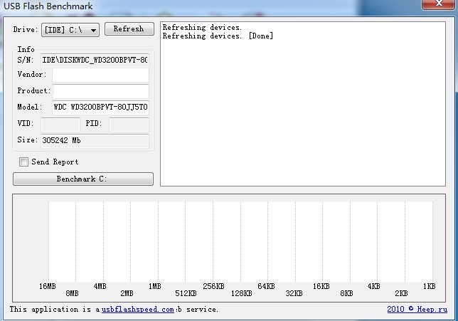This screenshot has height=321, width=458.
Task: Click the PID field
Action: click(x=128, y=125)
